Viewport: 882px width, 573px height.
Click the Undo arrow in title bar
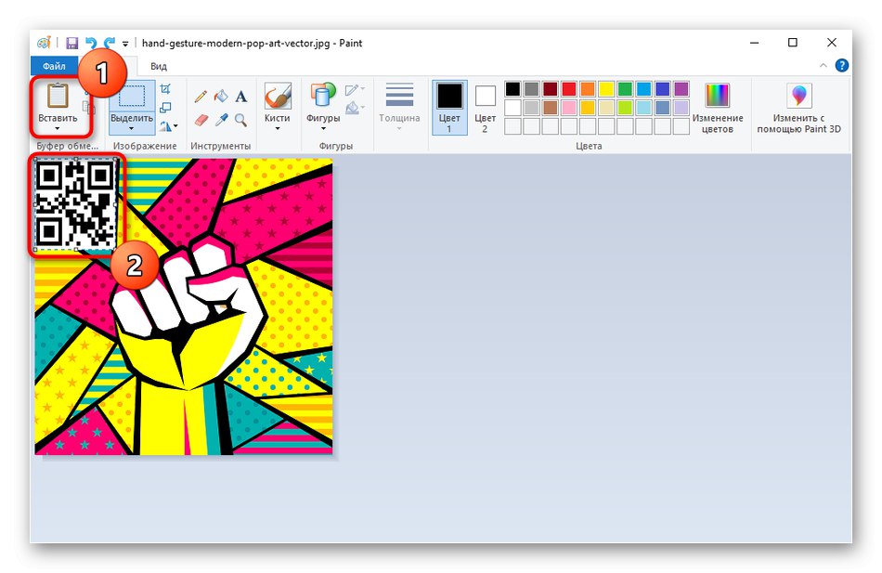(x=91, y=44)
